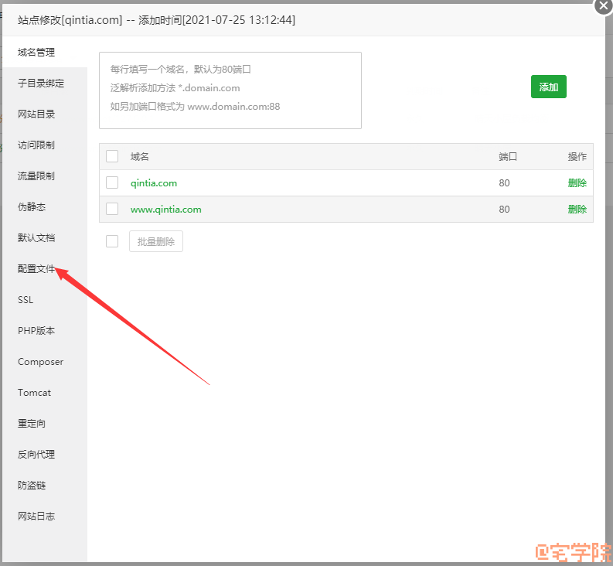Open the 反向代理 tab
Viewport: 613px width, 566px height.
point(36,455)
